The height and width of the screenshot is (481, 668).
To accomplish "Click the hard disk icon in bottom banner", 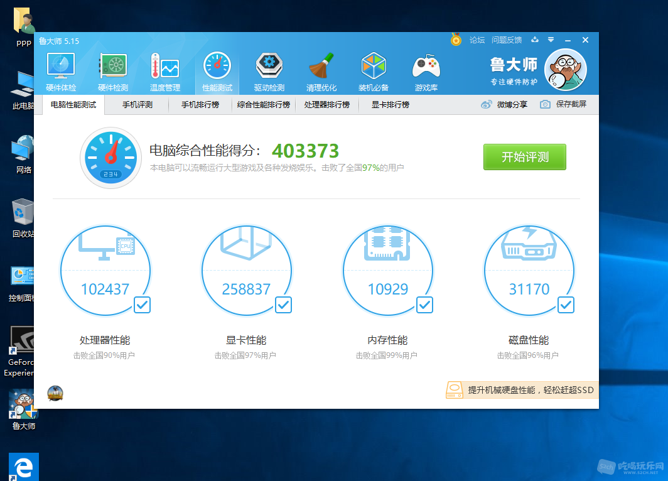I will click(x=454, y=390).
